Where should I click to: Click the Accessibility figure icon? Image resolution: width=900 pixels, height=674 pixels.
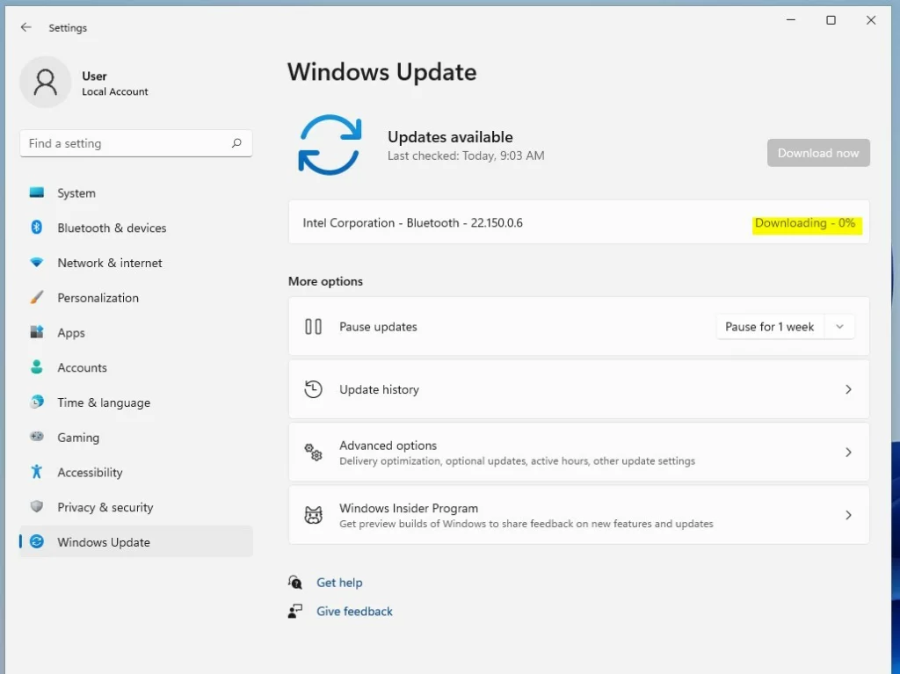coord(37,471)
